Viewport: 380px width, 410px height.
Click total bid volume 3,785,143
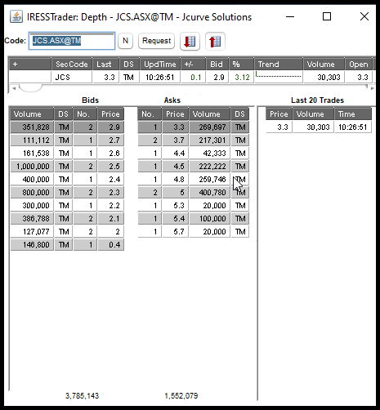tap(82, 395)
